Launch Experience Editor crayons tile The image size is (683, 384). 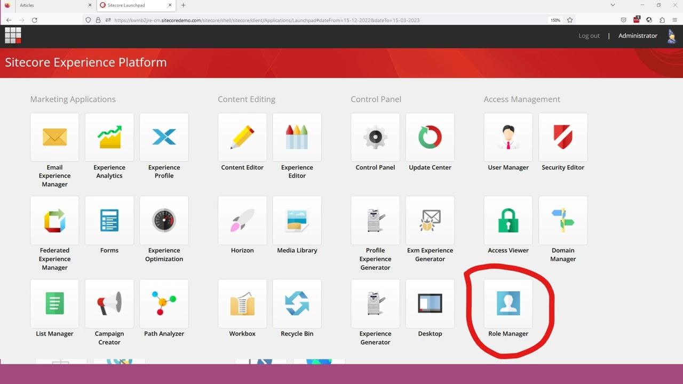297,137
